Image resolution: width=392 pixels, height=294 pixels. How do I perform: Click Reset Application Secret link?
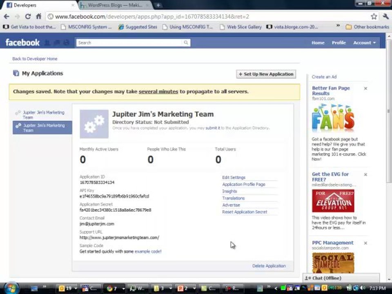pyautogui.click(x=245, y=212)
